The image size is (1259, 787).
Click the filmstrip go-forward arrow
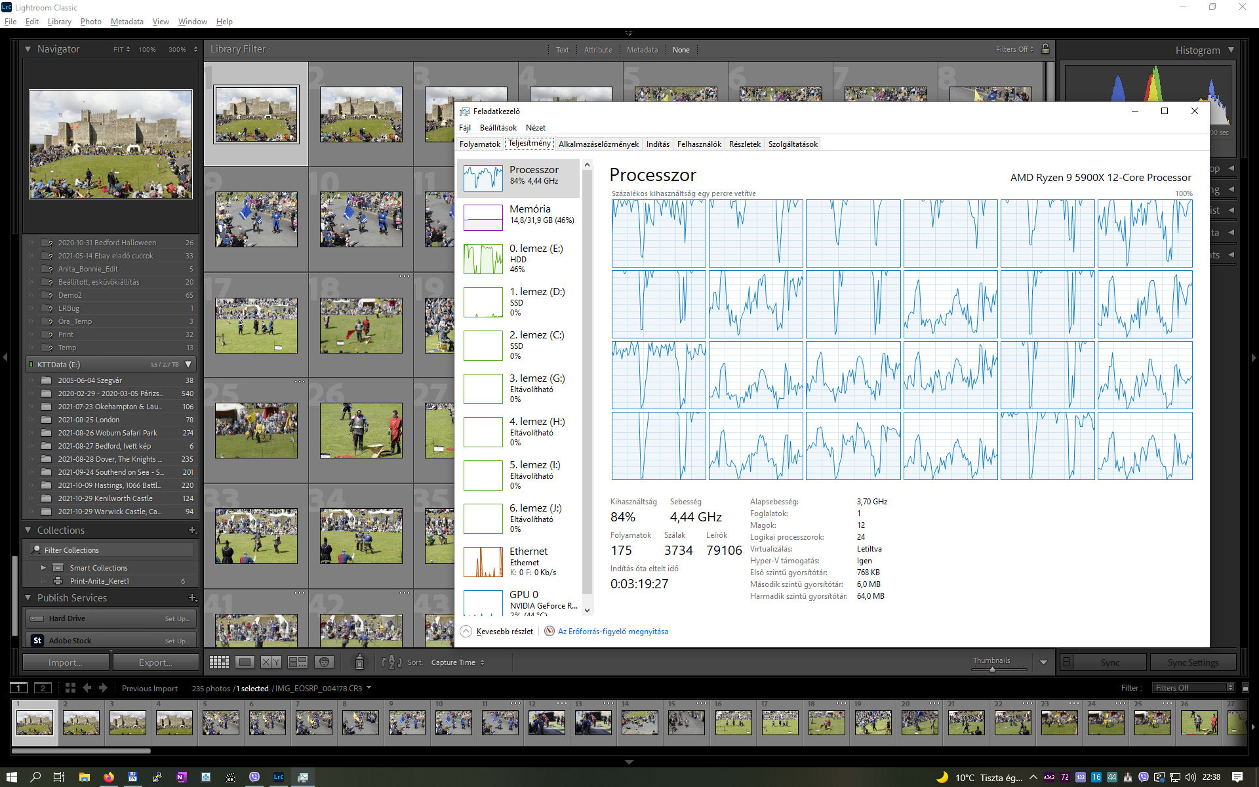(x=103, y=688)
